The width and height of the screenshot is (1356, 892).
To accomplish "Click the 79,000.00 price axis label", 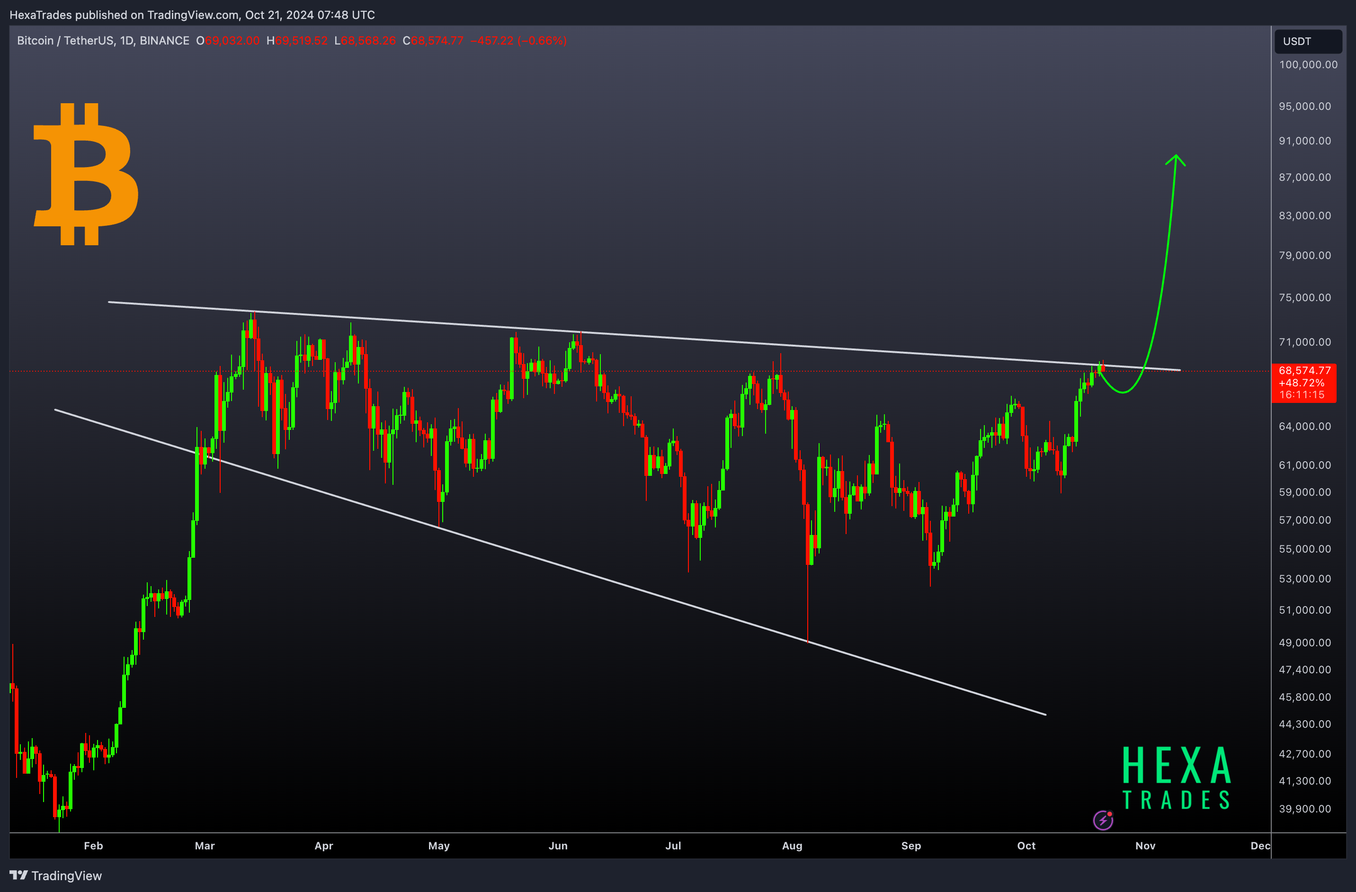I will click(1305, 255).
